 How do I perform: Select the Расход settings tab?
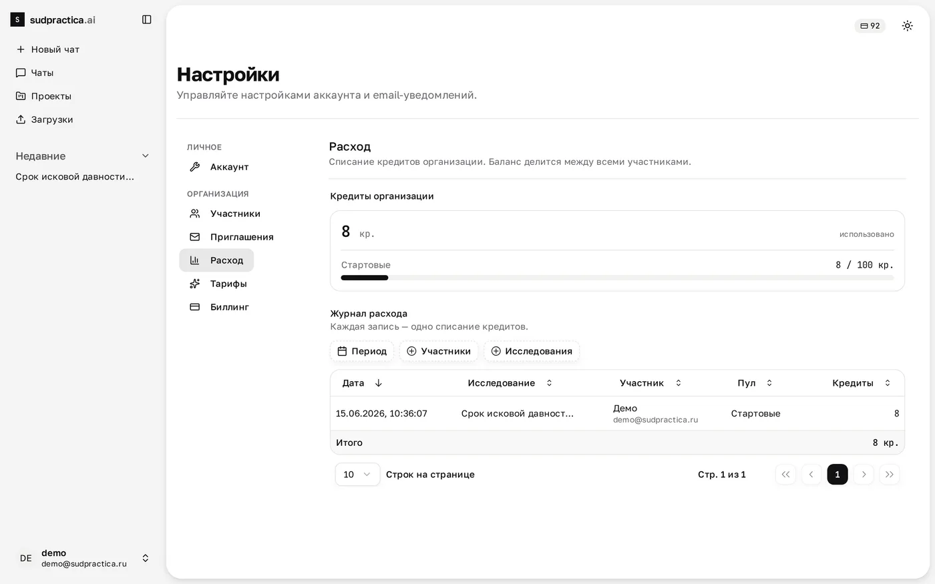[216, 260]
